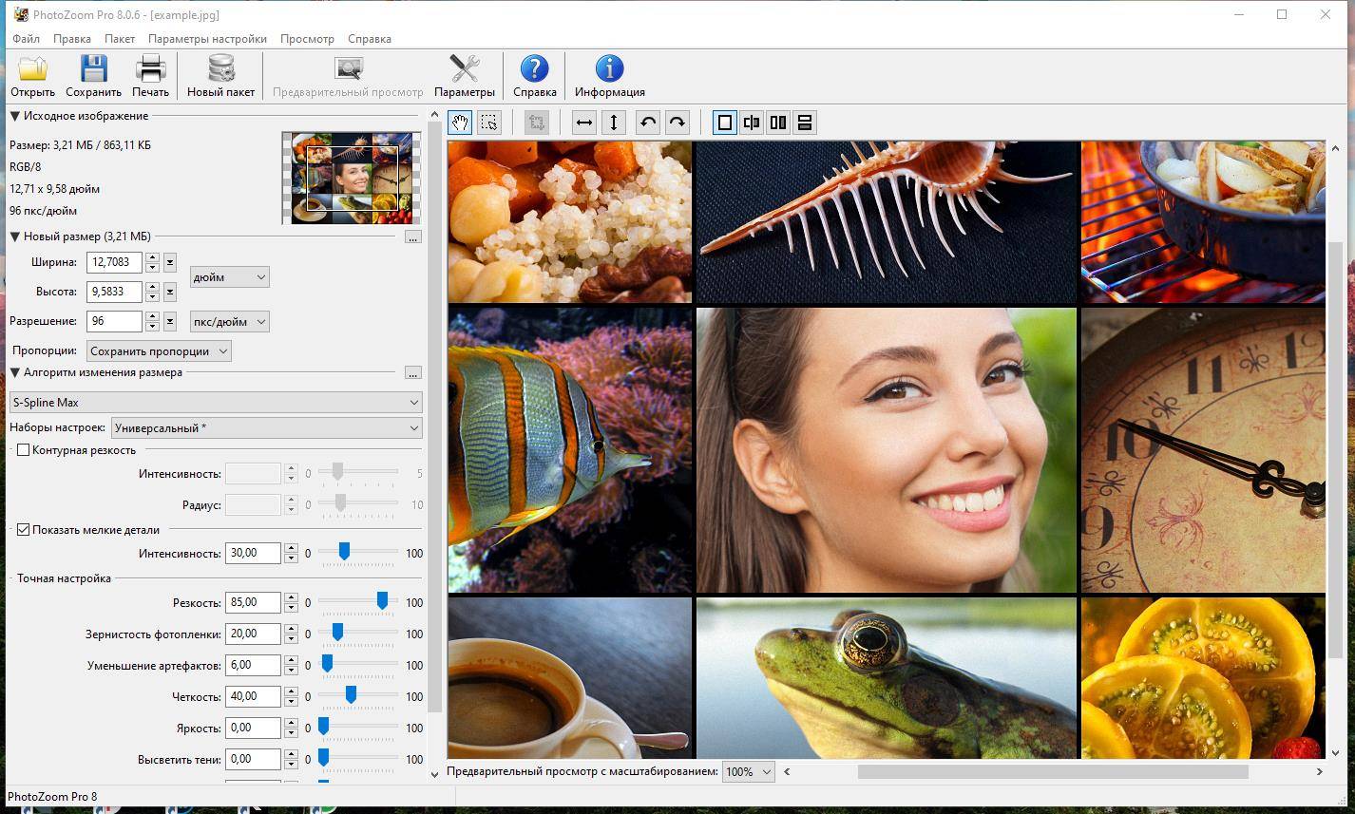Screen dimensions: 1355x814
Task: Click the PhotoZoom Pro title bar icon
Action: [x=20, y=14]
